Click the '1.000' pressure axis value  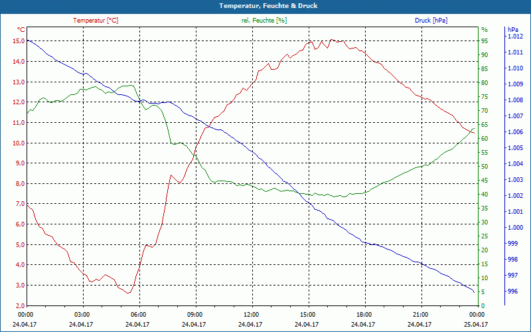(x=515, y=228)
